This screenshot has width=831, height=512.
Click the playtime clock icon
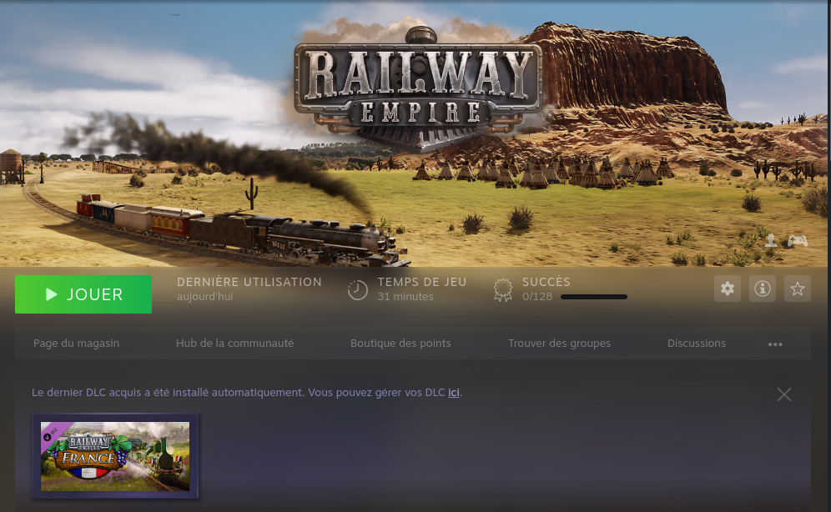[357, 289]
